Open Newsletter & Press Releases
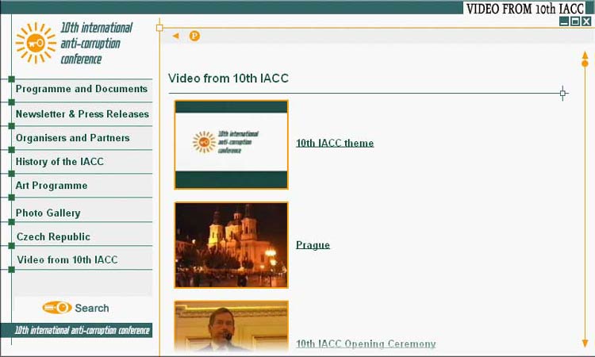595x357 pixels. click(82, 114)
